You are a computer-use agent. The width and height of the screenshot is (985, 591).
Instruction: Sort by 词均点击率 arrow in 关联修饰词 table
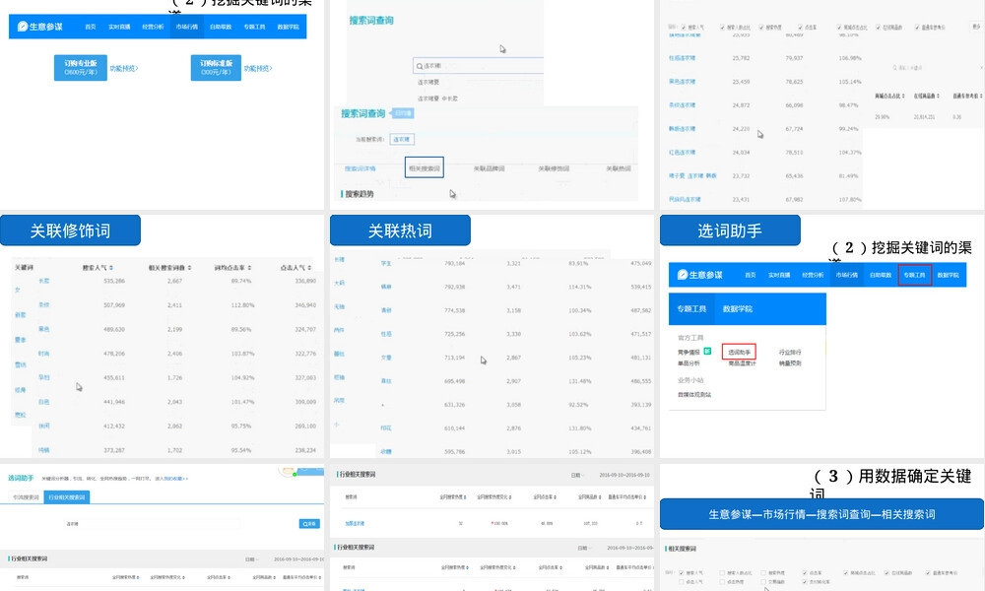[x=249, y=268]
